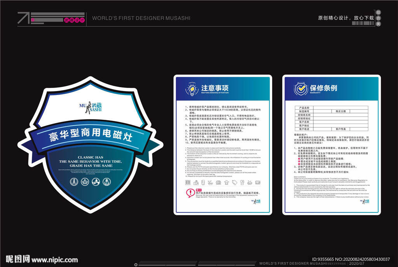
Task: Click the 2020/07 date in the footer
Action: (357, 264)
